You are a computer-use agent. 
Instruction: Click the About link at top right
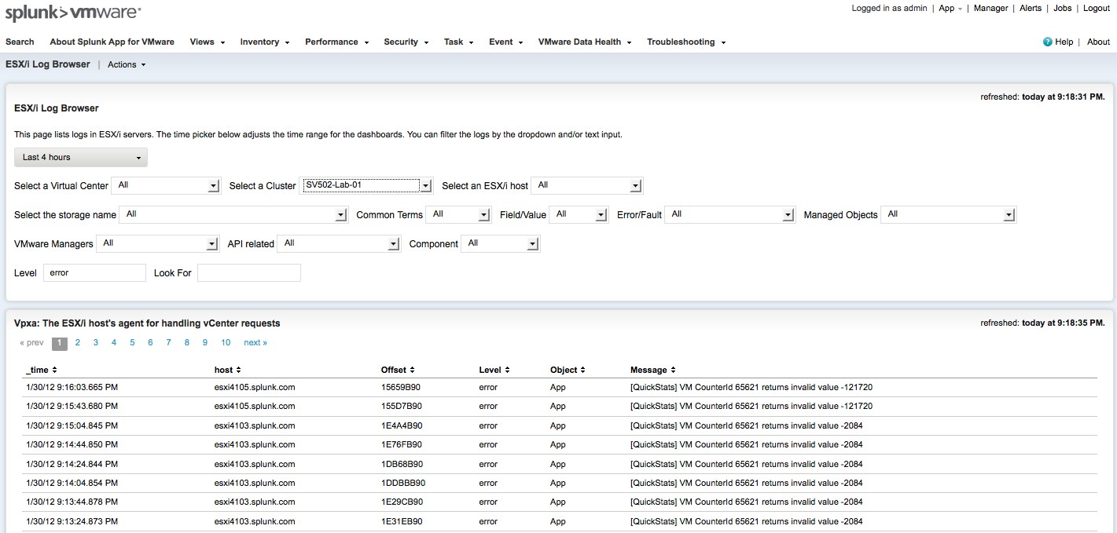tap(1098, 42)
